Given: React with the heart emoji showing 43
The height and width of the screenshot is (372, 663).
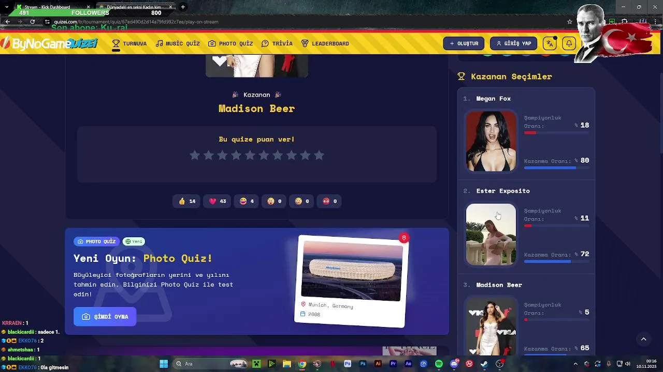Looking at the screenshot, I should pos(218,201).
